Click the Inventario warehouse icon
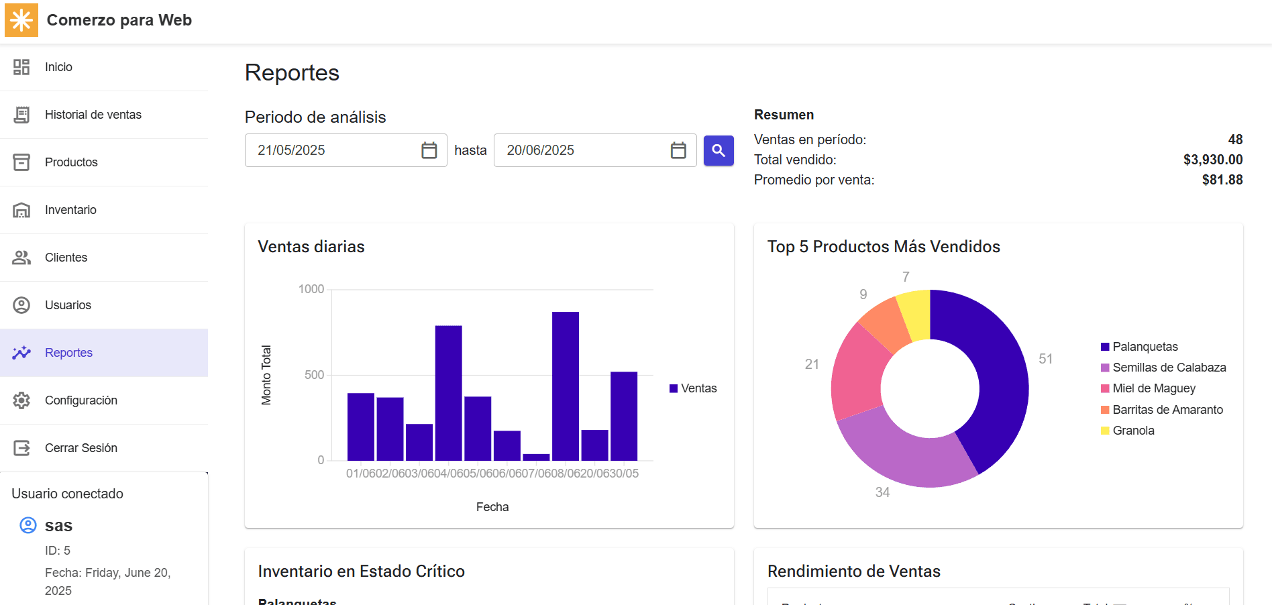 click(x=21, y=209)
